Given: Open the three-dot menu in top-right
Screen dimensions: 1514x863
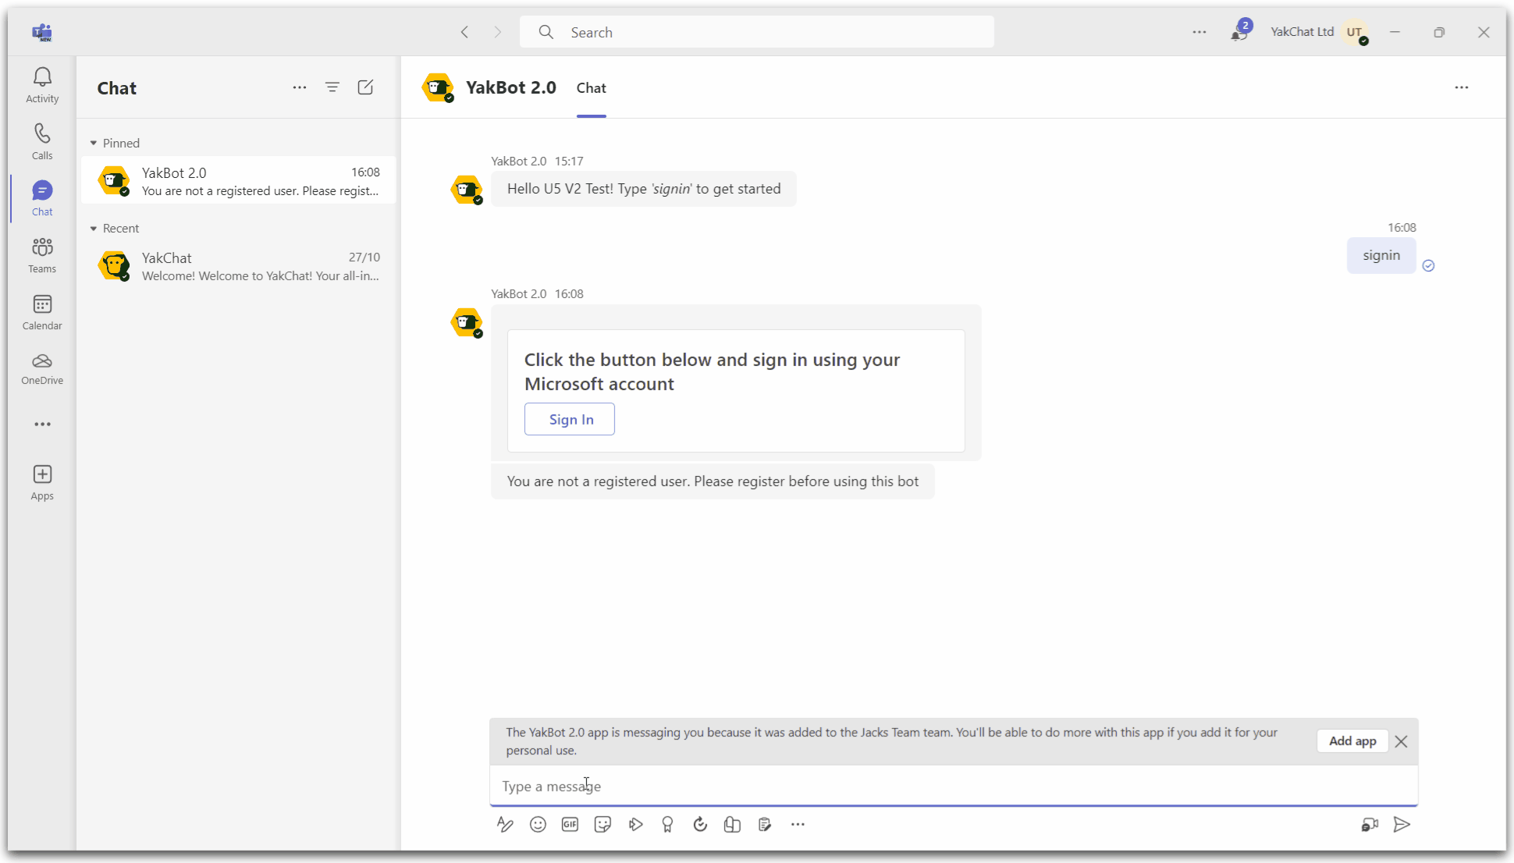Looking at the screenshot, I should pyautogui.click(x=1461, y=87).
